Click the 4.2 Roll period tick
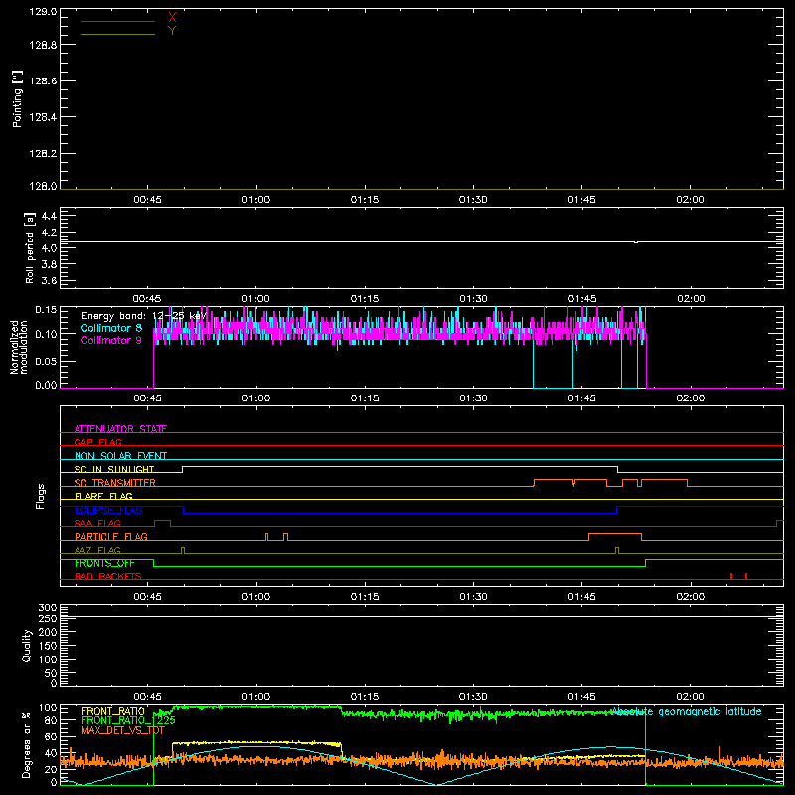 49,233
